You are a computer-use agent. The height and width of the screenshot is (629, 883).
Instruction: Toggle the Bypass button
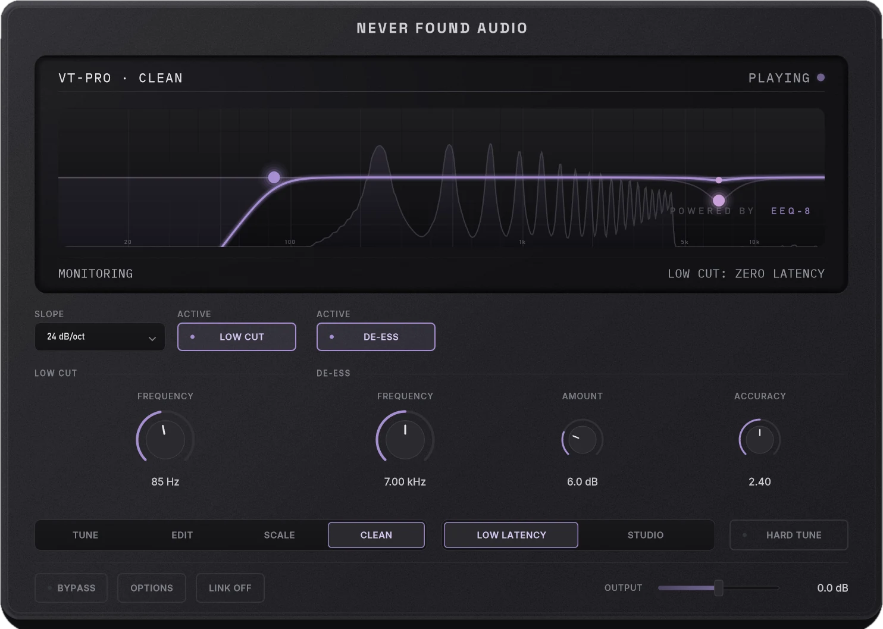71,588
